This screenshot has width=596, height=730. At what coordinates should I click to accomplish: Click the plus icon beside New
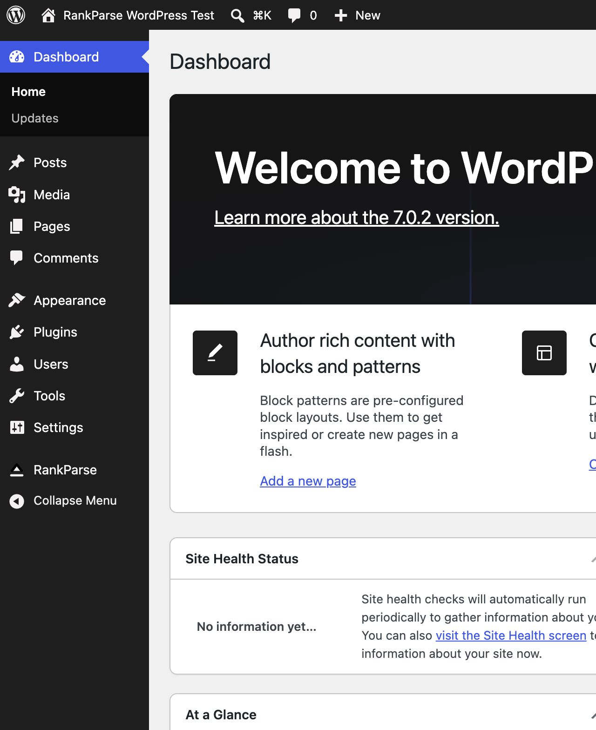(341, 15)
